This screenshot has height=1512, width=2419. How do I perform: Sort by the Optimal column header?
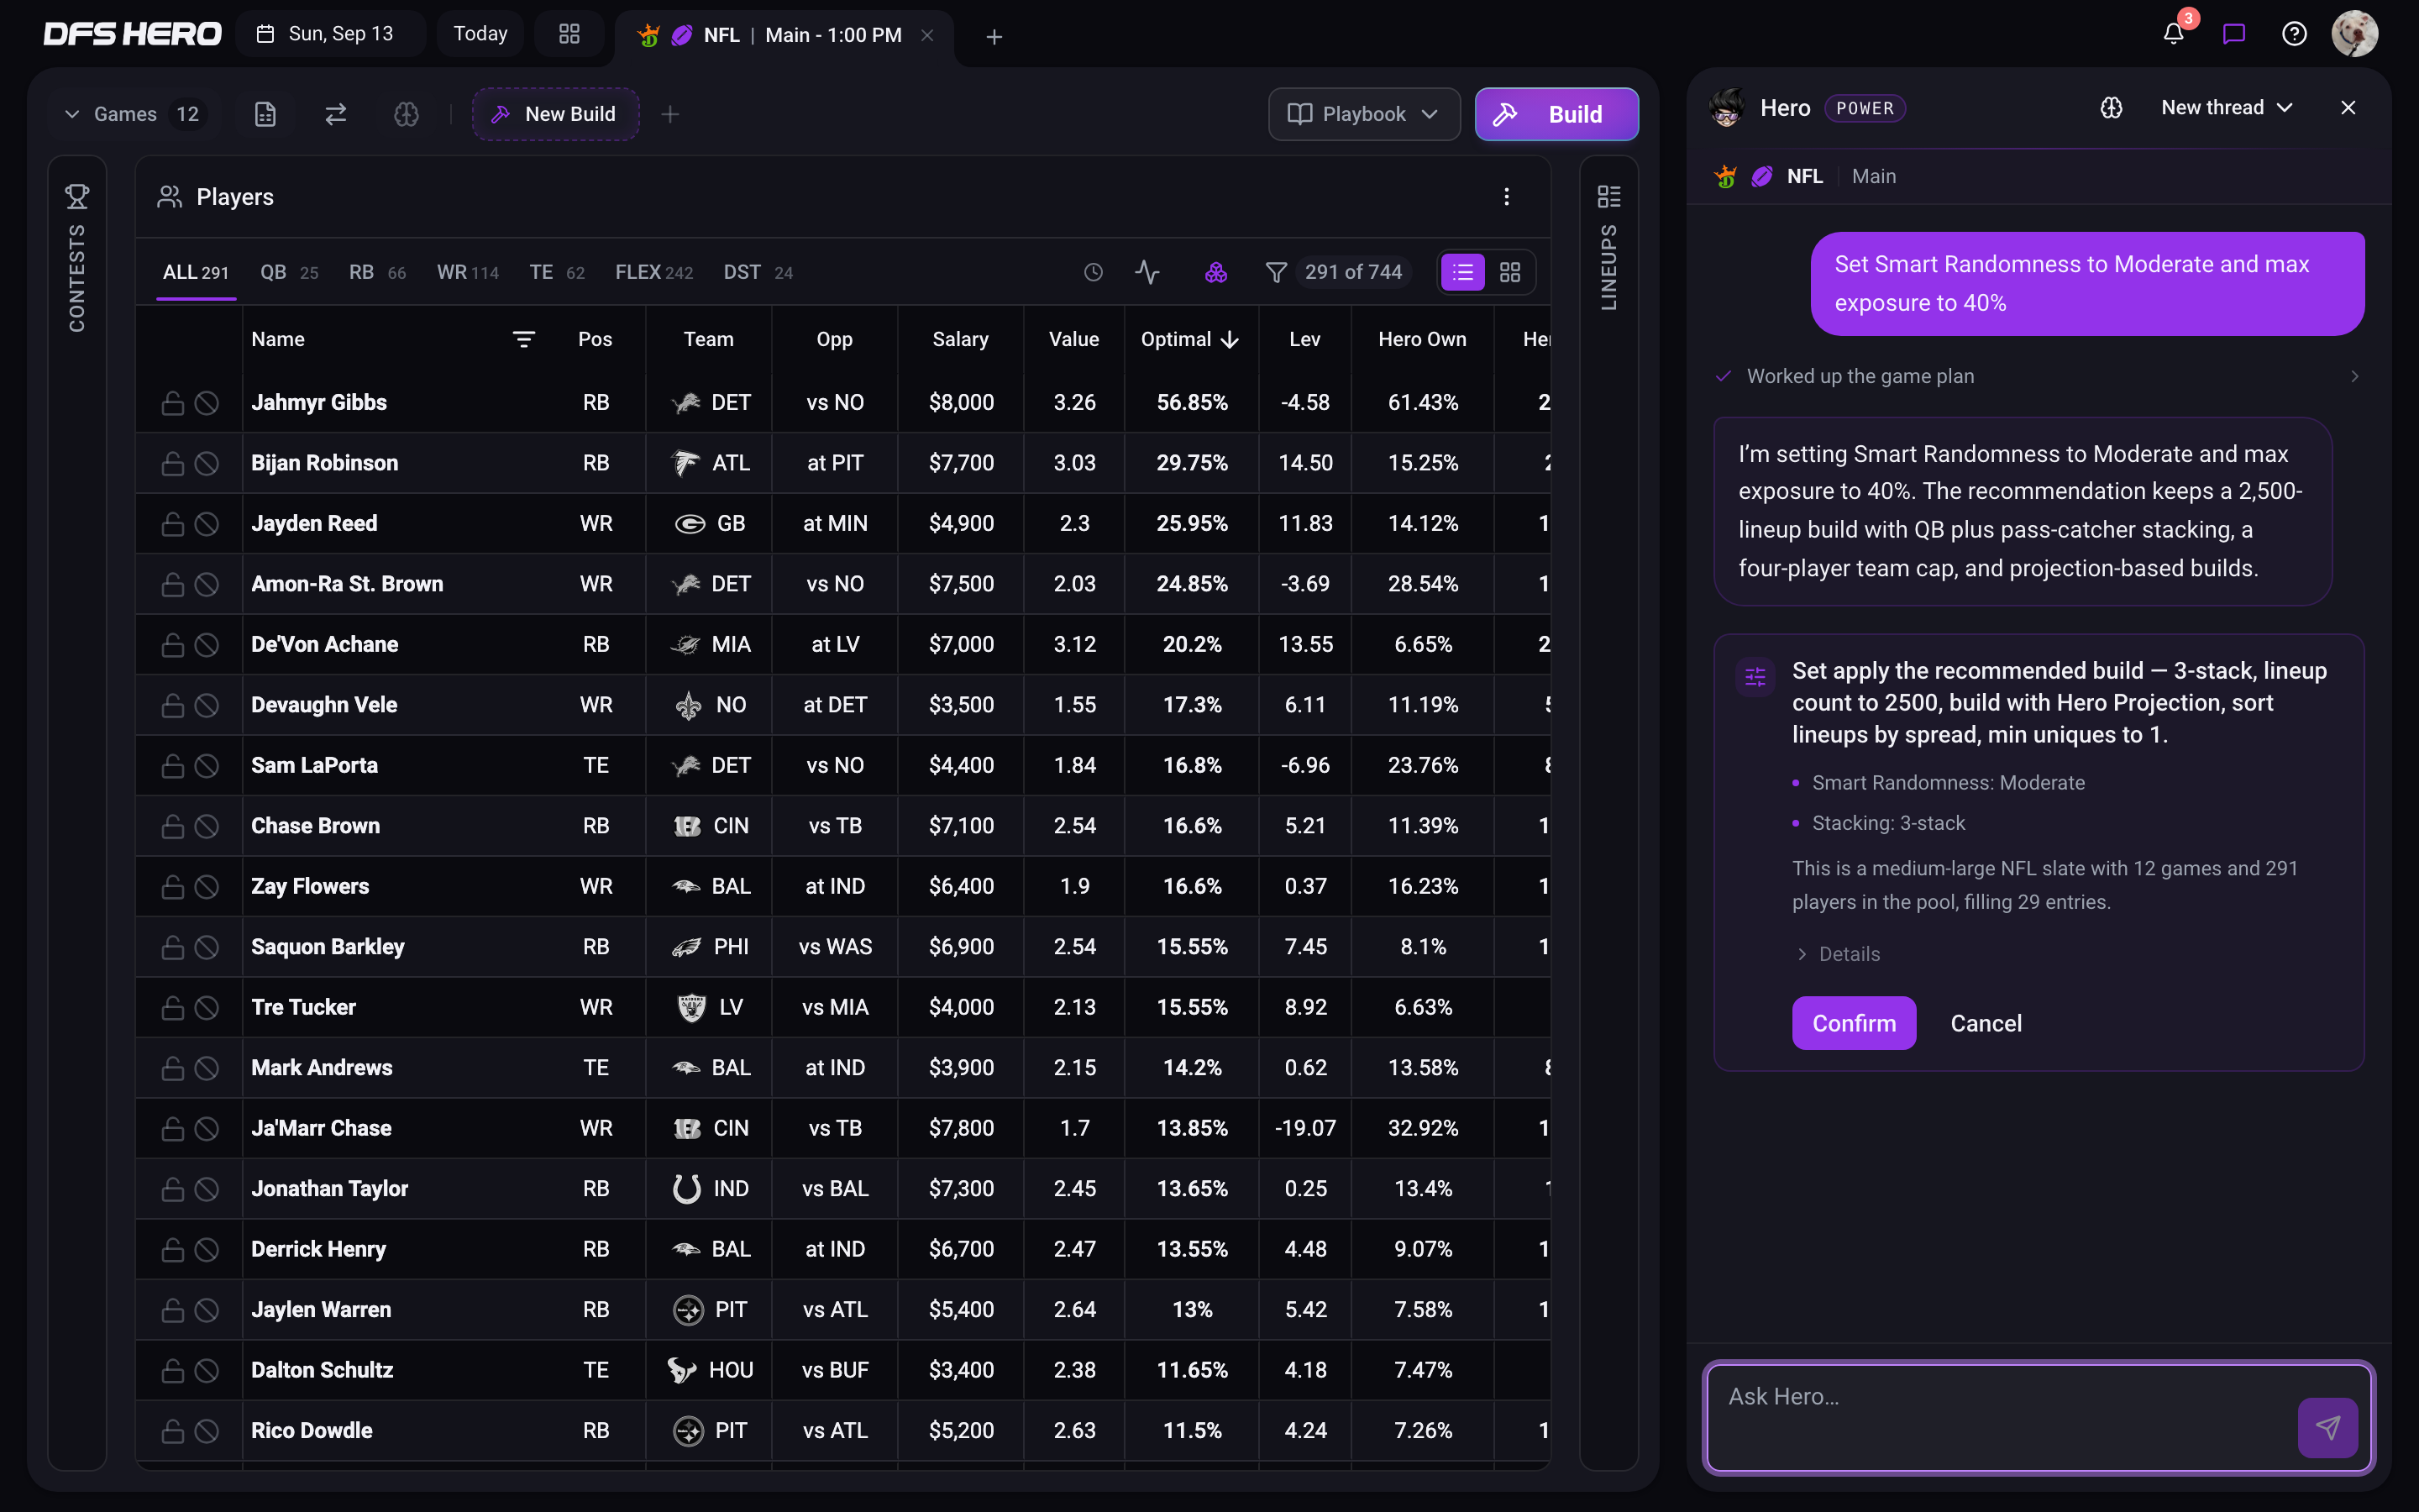[1189, 339]
